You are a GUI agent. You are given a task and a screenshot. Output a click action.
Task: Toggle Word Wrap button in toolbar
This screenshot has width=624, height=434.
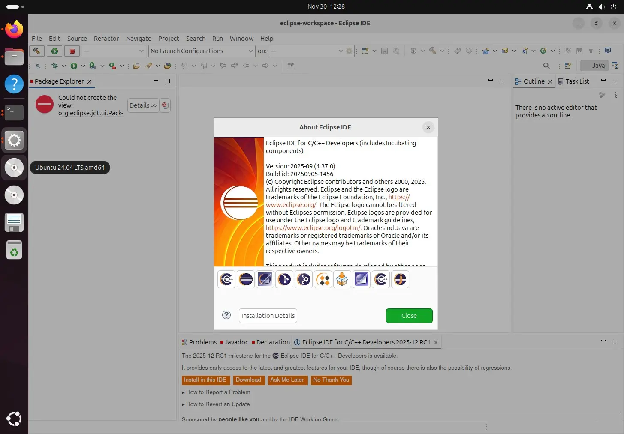[568, 51]
